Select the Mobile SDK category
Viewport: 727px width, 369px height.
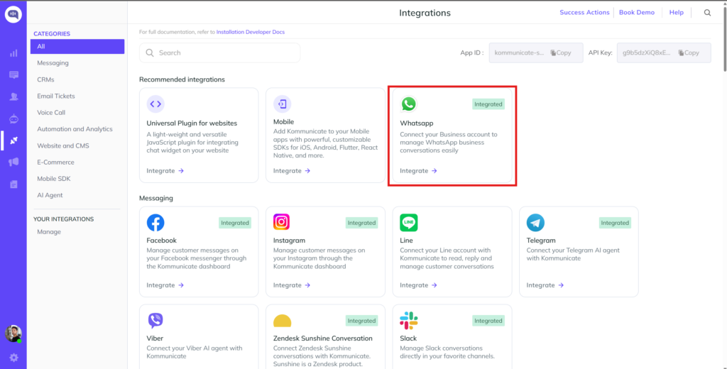54,179
